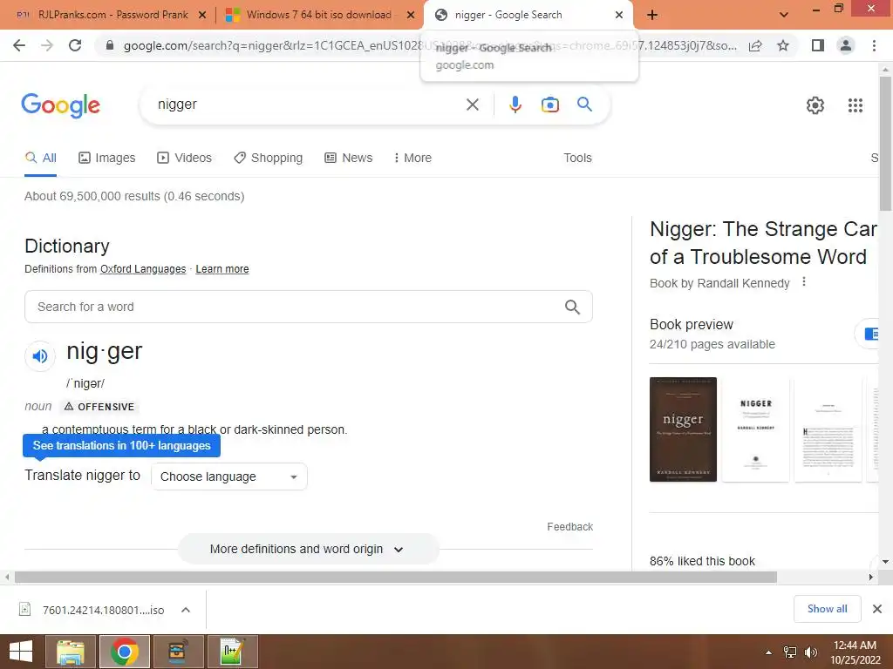Click the browser forward arrow

(x=47, y=45)
